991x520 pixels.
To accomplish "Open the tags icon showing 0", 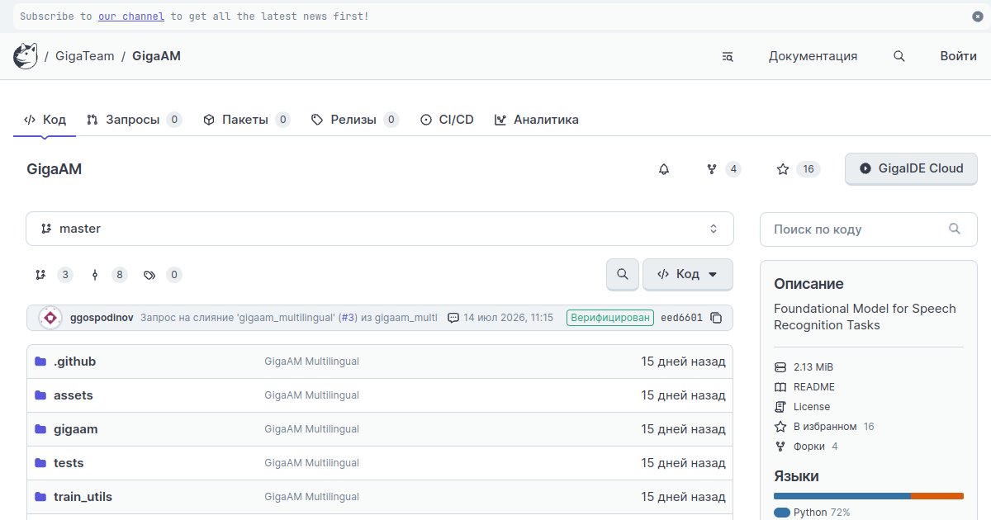I will [x=149, y=275].
